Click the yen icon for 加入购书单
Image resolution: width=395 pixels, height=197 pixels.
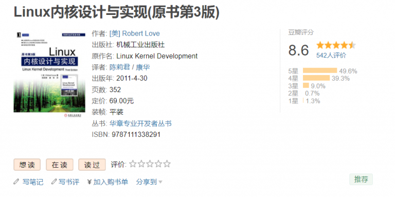(x=89, y=182)
